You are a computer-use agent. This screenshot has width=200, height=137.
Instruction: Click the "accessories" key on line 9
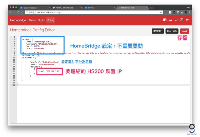pos(28,55)
